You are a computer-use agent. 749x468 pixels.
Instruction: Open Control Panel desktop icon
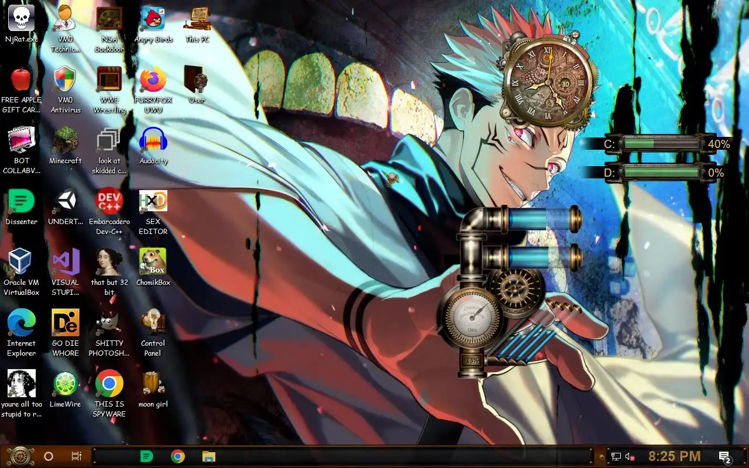click(153, 322)
